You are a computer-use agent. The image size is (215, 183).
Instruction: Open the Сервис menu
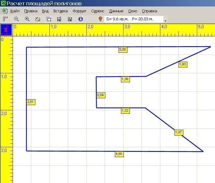(x=98, y=11)
